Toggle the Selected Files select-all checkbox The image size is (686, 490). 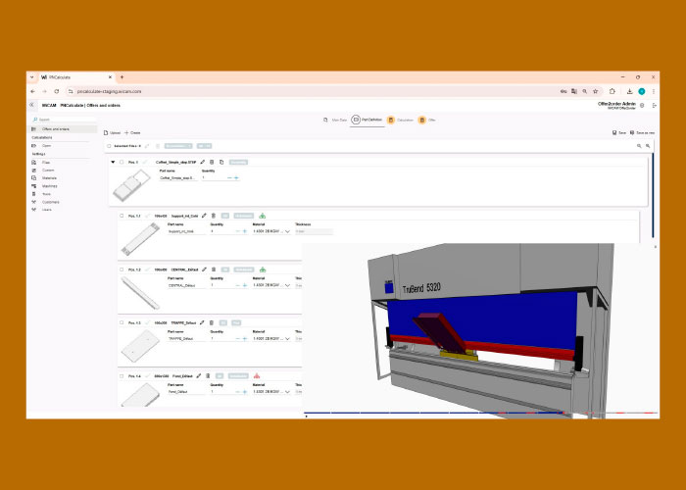coord(109,145)
